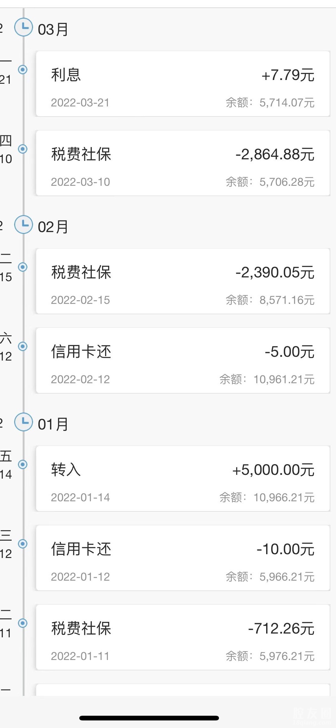Open the 转入 +5,000.00元 transaction

(183, 479)
